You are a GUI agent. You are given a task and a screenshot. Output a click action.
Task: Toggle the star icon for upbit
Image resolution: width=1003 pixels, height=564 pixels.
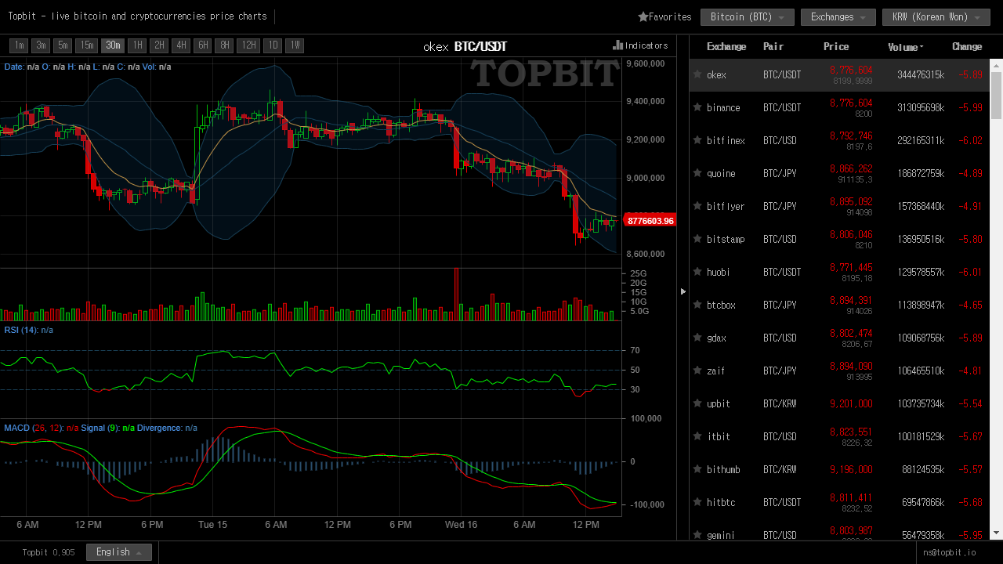click(697, 403)
